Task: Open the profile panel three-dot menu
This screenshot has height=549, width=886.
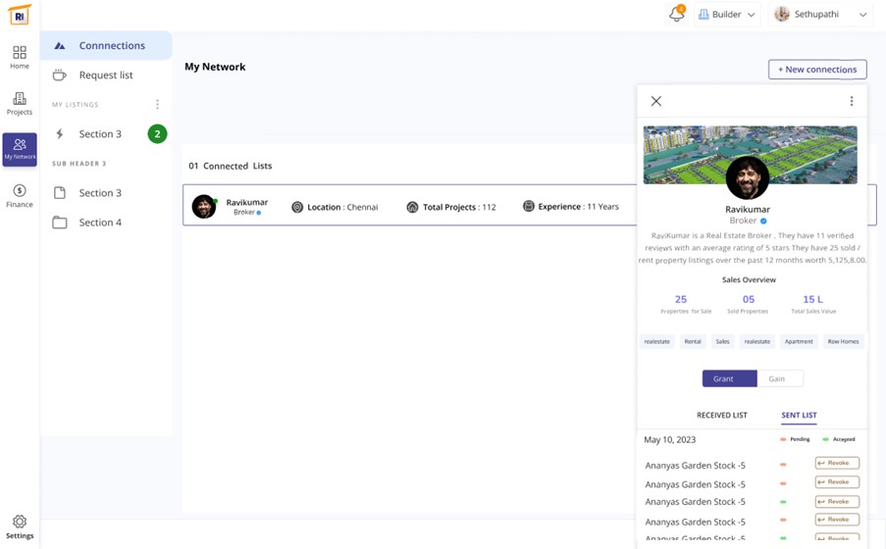Action: click(851, 101)
